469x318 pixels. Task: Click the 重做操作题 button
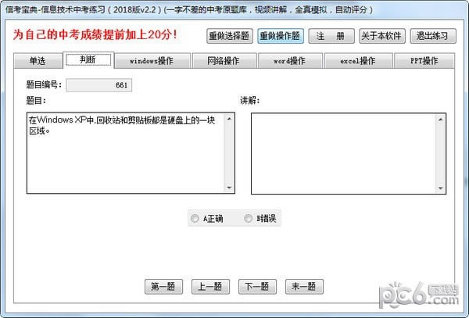point(281,36)
